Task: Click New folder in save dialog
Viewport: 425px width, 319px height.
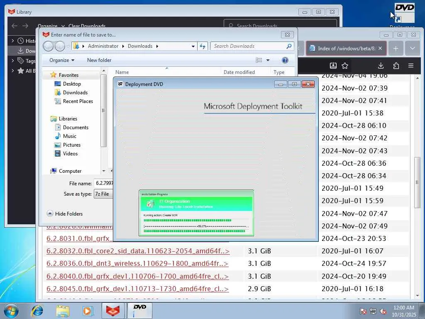Action: [99, 60]
